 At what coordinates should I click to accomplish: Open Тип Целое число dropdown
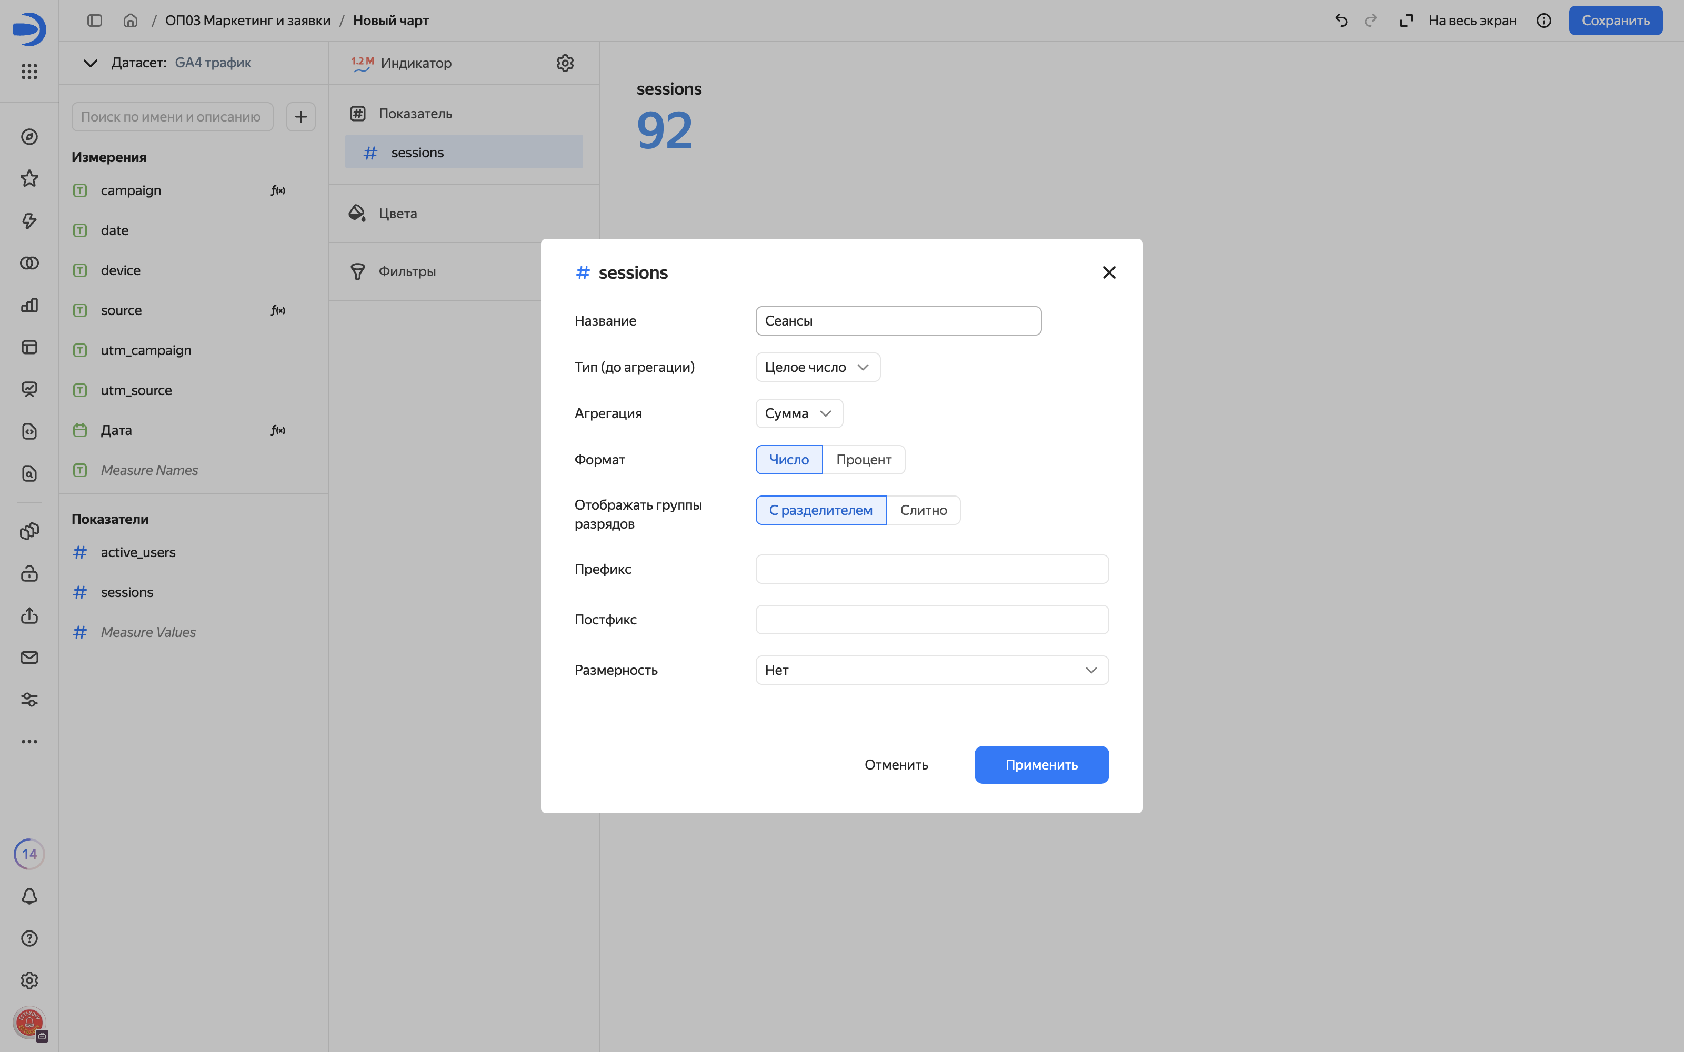click(818, 367)
